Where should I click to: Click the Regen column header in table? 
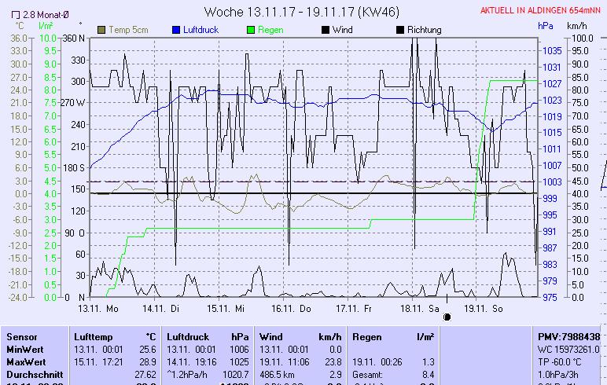coord(368,336)
